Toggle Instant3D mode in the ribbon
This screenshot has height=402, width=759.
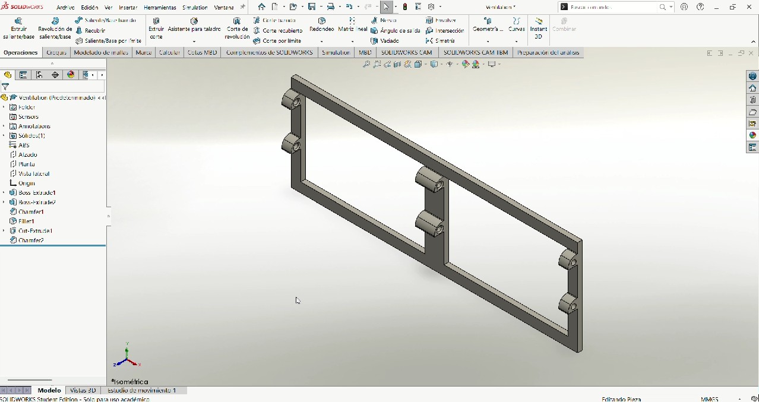coord(538,29)
